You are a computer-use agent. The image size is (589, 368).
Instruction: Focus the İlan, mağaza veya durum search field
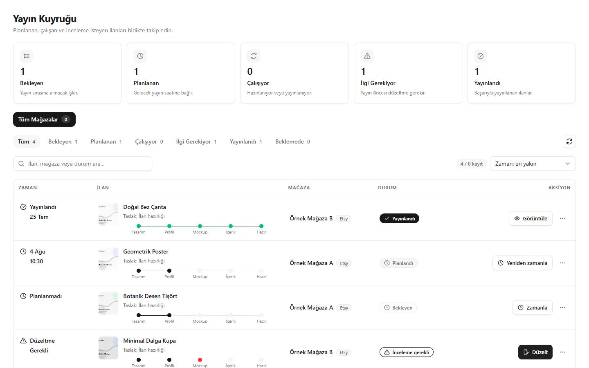(83, 164)
